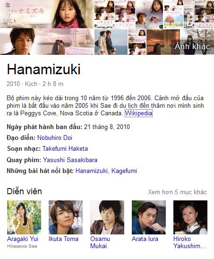Open the Osamu Mukai name link

tap(100, 242)
